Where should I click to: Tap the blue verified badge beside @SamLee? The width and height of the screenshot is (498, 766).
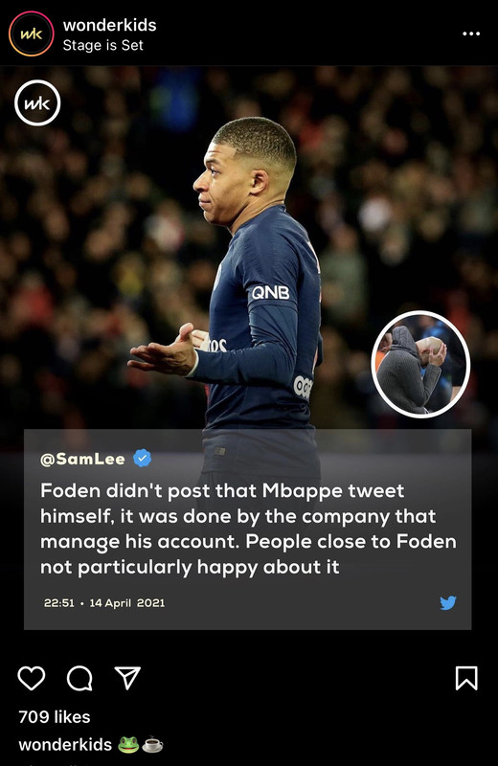click(x=142, y=459)
